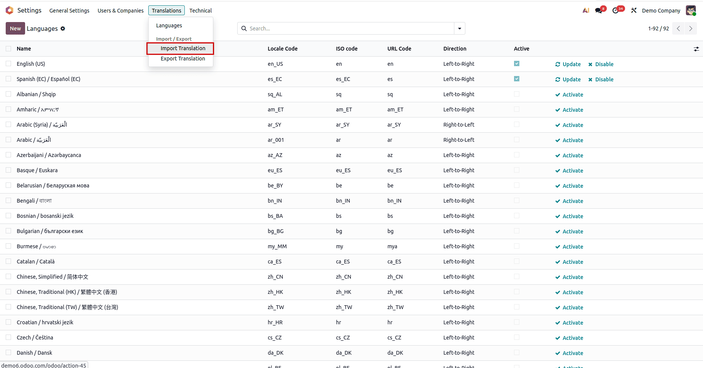Click the Odoo home apps icon
The width and height of the screenshot is (703, 368).
pos(10,10)
